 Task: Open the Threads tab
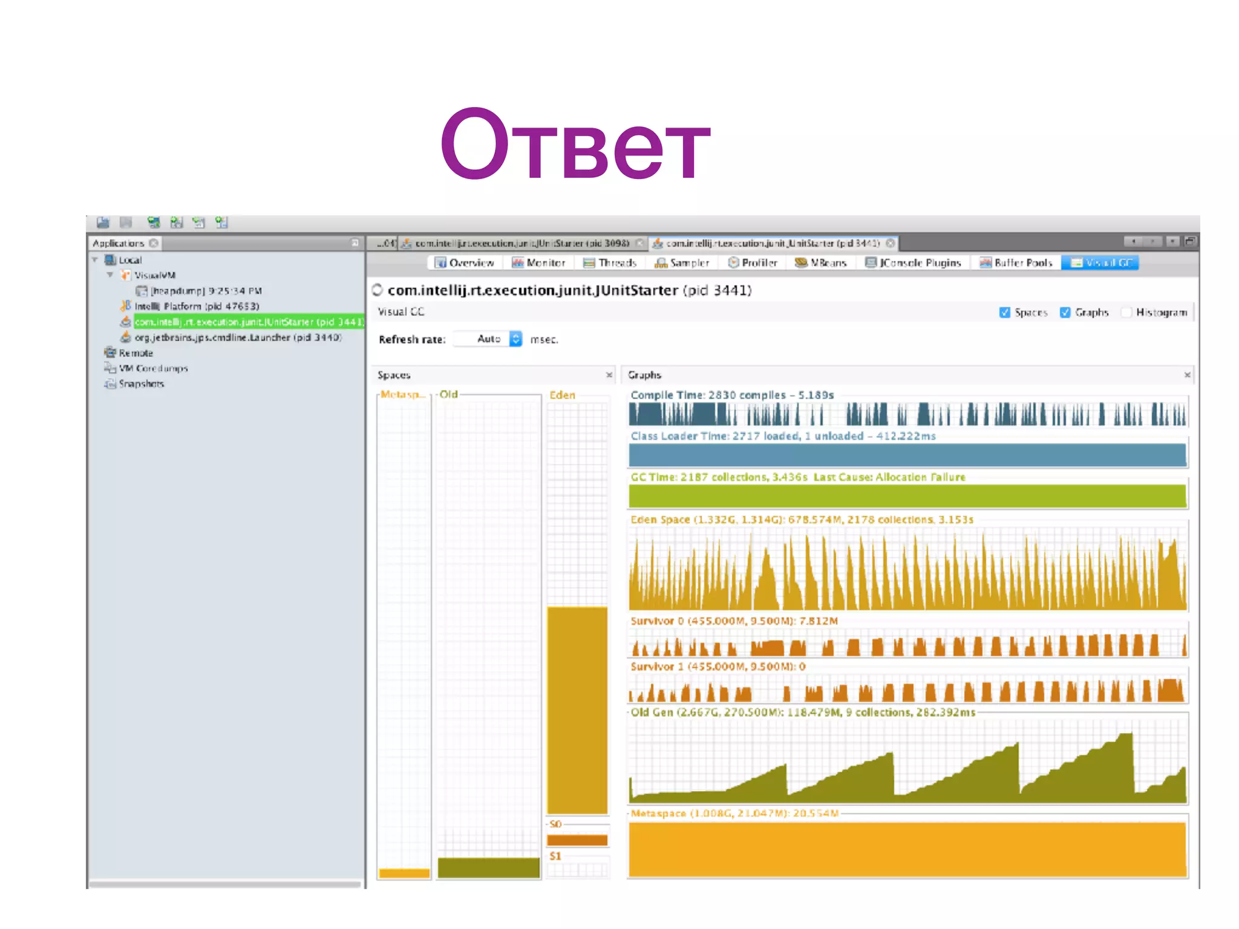[610, 262]
